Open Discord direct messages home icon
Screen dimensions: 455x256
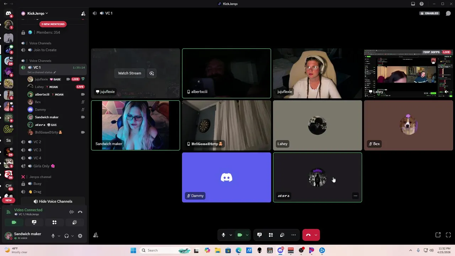pyautogui.click(x=9, y=14)
